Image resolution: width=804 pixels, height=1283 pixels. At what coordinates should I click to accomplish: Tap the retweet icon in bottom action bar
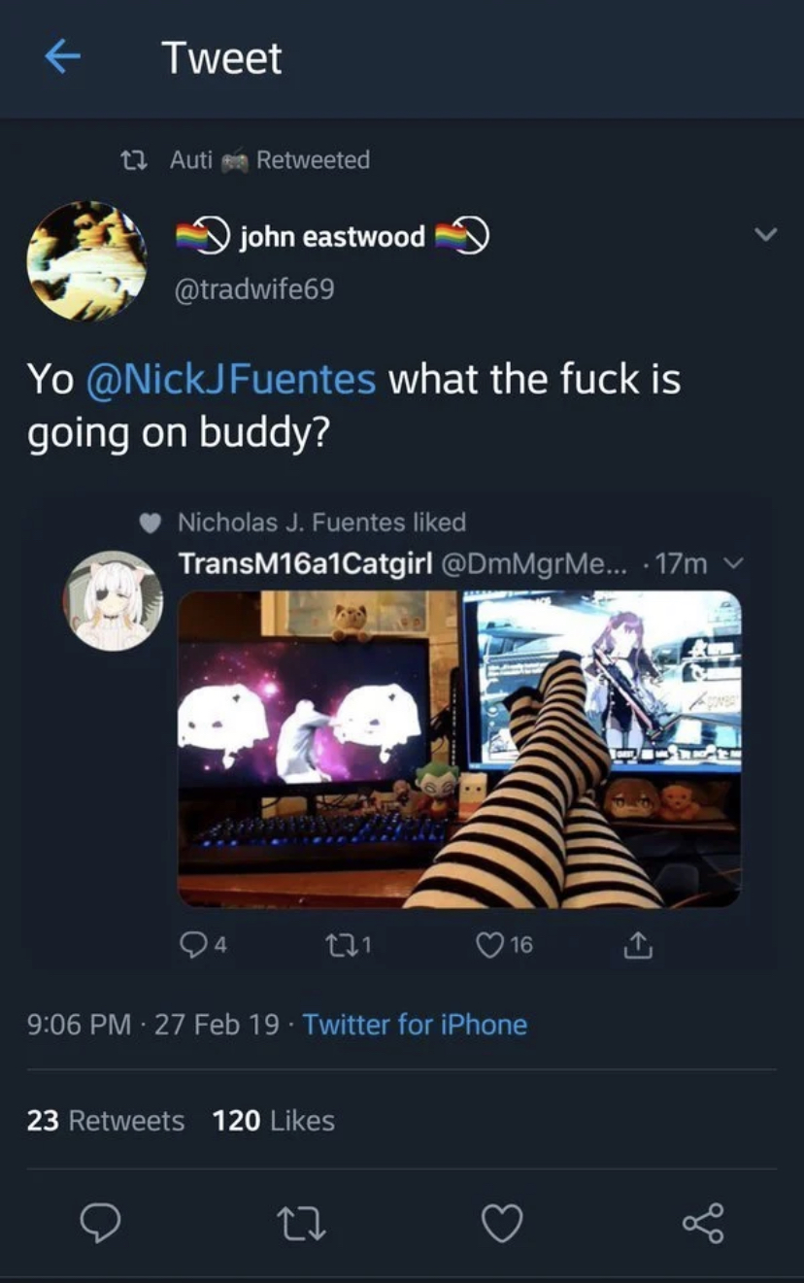(x=303, y=1223)
